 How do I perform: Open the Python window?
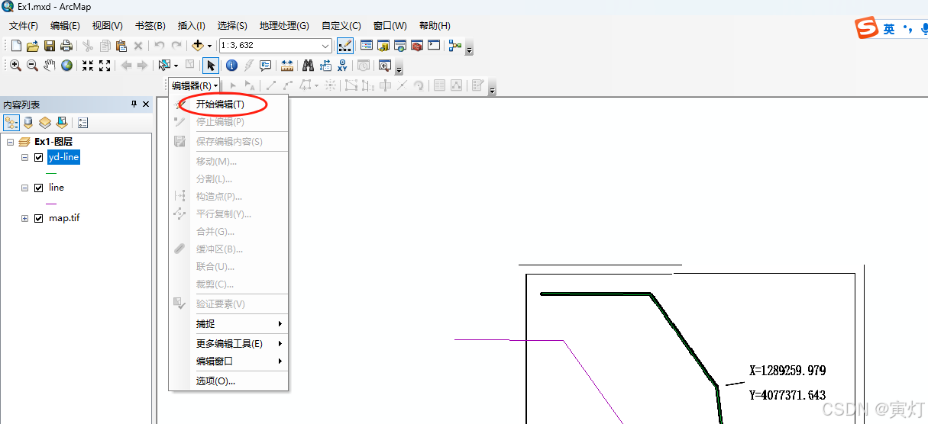434,46
